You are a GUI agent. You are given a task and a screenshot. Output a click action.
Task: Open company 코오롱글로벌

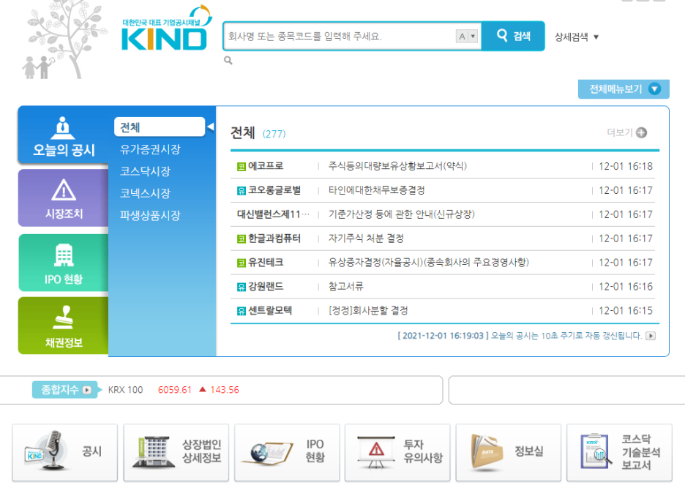click(274, 190)
